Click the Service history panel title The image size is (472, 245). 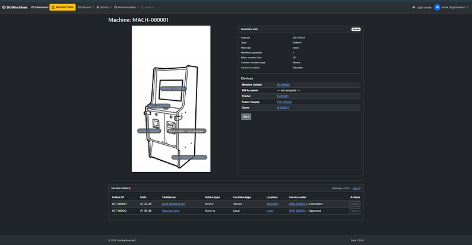pos(121,188)
